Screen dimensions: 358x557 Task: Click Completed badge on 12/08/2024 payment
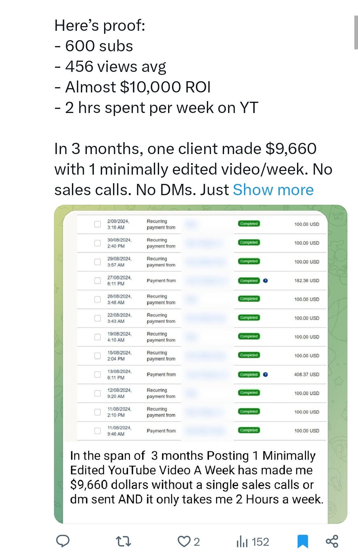[x=249, y=393]
